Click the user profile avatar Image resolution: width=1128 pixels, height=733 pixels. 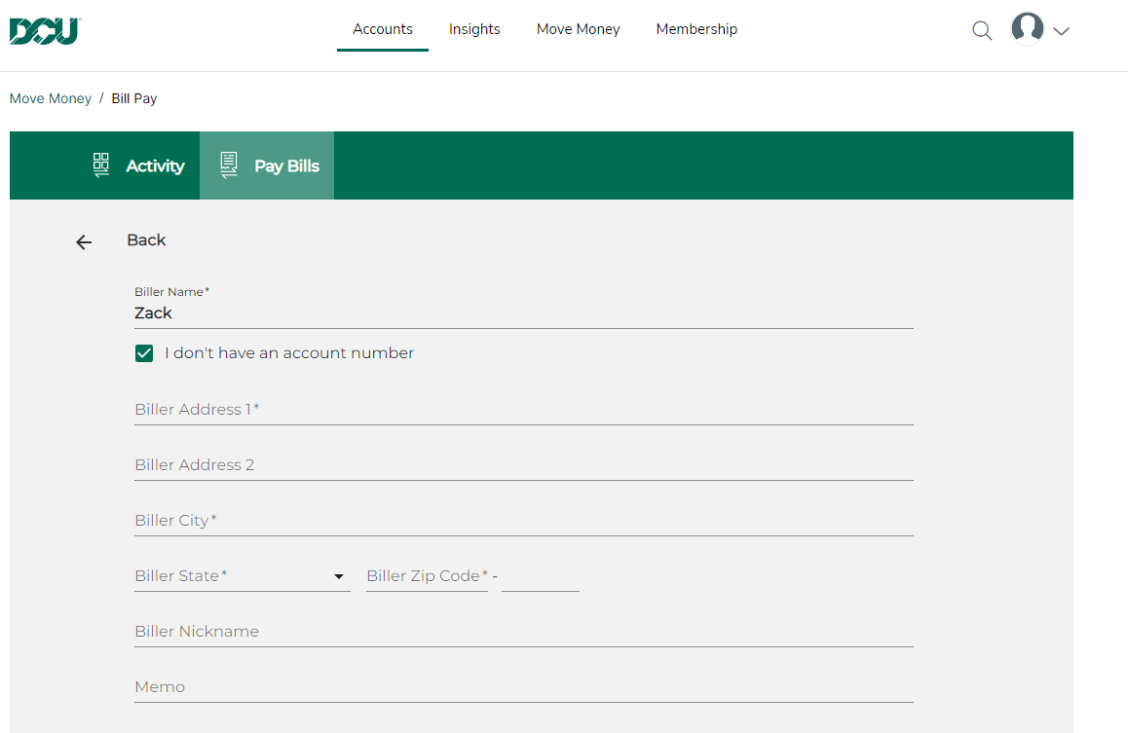point(1027,29)
